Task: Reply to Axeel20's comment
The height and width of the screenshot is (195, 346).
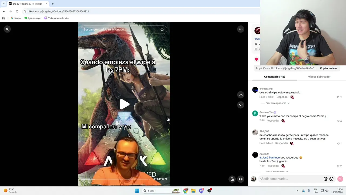Action: pyautogui.click(x=273, y=166)
